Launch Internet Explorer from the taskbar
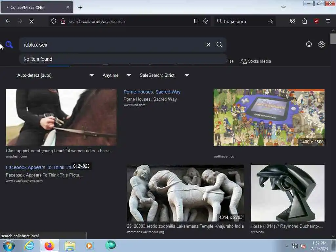The height and width of the screenshot is (252, 336). tap(29, 245)
